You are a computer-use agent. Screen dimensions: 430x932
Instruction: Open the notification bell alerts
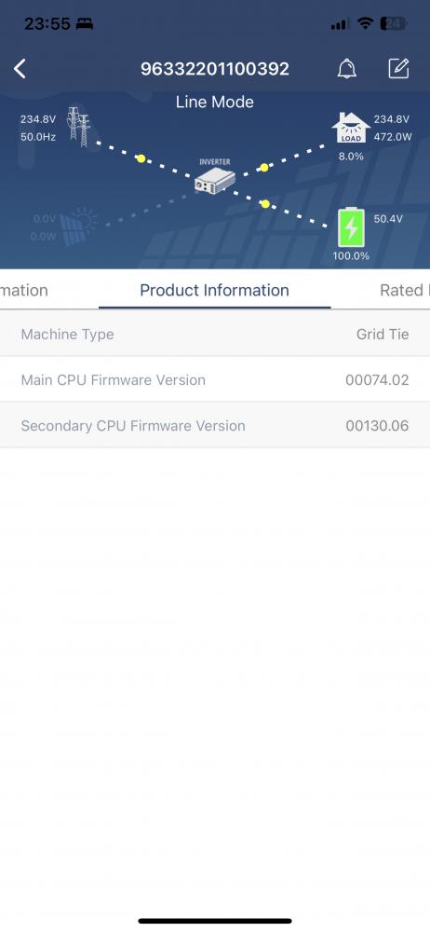pyautogui.click(x=347, y=69)
